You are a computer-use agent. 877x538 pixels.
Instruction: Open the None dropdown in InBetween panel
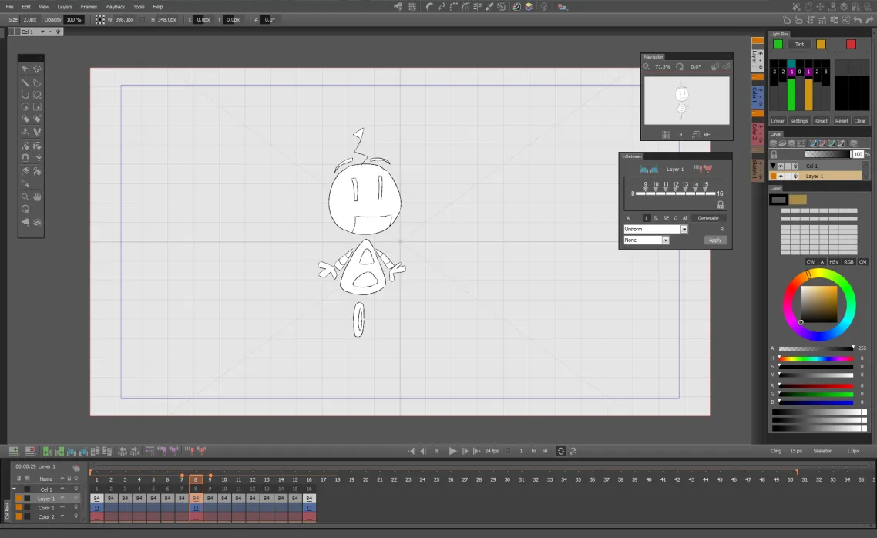pyautogui.click(x=666, y=240)
